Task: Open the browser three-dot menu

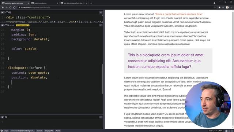Action: click(x=231, y=7)
